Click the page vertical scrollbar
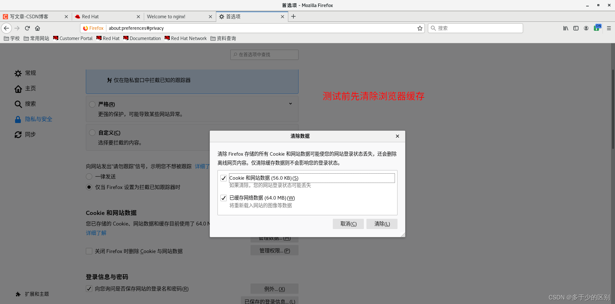Viewport: 615px width, 304px height. [613, 109]
